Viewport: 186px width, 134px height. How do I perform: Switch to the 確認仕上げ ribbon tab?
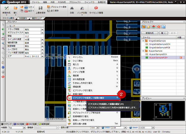pos(37,18)
